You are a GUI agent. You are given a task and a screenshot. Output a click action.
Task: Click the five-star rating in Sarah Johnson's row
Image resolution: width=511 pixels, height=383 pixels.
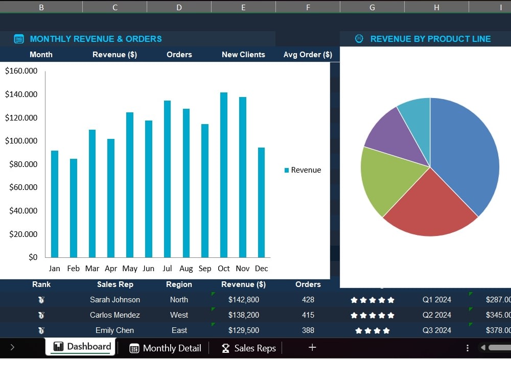click(373, 300)
